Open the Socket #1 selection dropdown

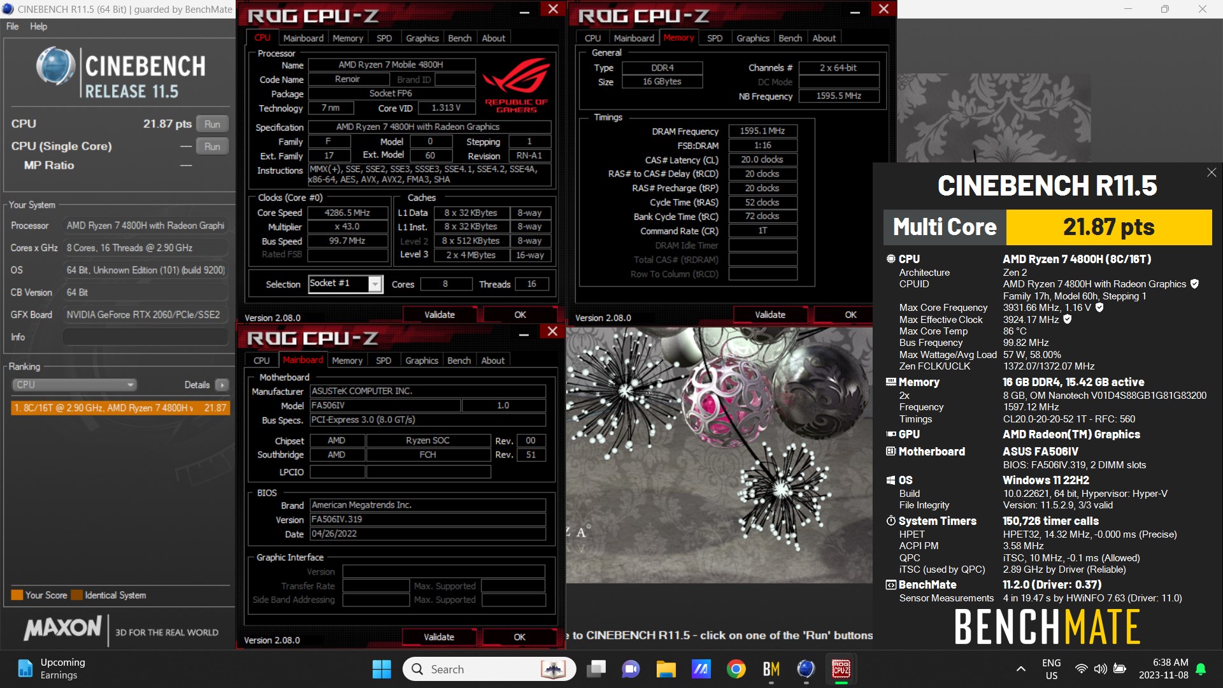375,284
